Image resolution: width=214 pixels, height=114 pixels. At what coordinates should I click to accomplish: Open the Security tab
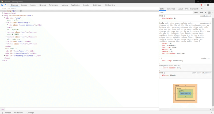pyautogui.click(x=86, y=5)
